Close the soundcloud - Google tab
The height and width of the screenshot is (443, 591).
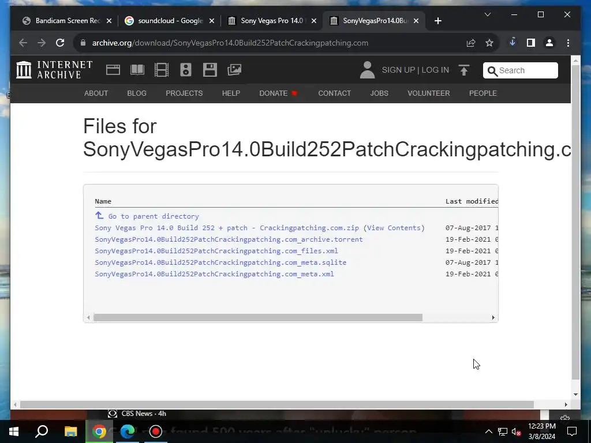(212, 21)
